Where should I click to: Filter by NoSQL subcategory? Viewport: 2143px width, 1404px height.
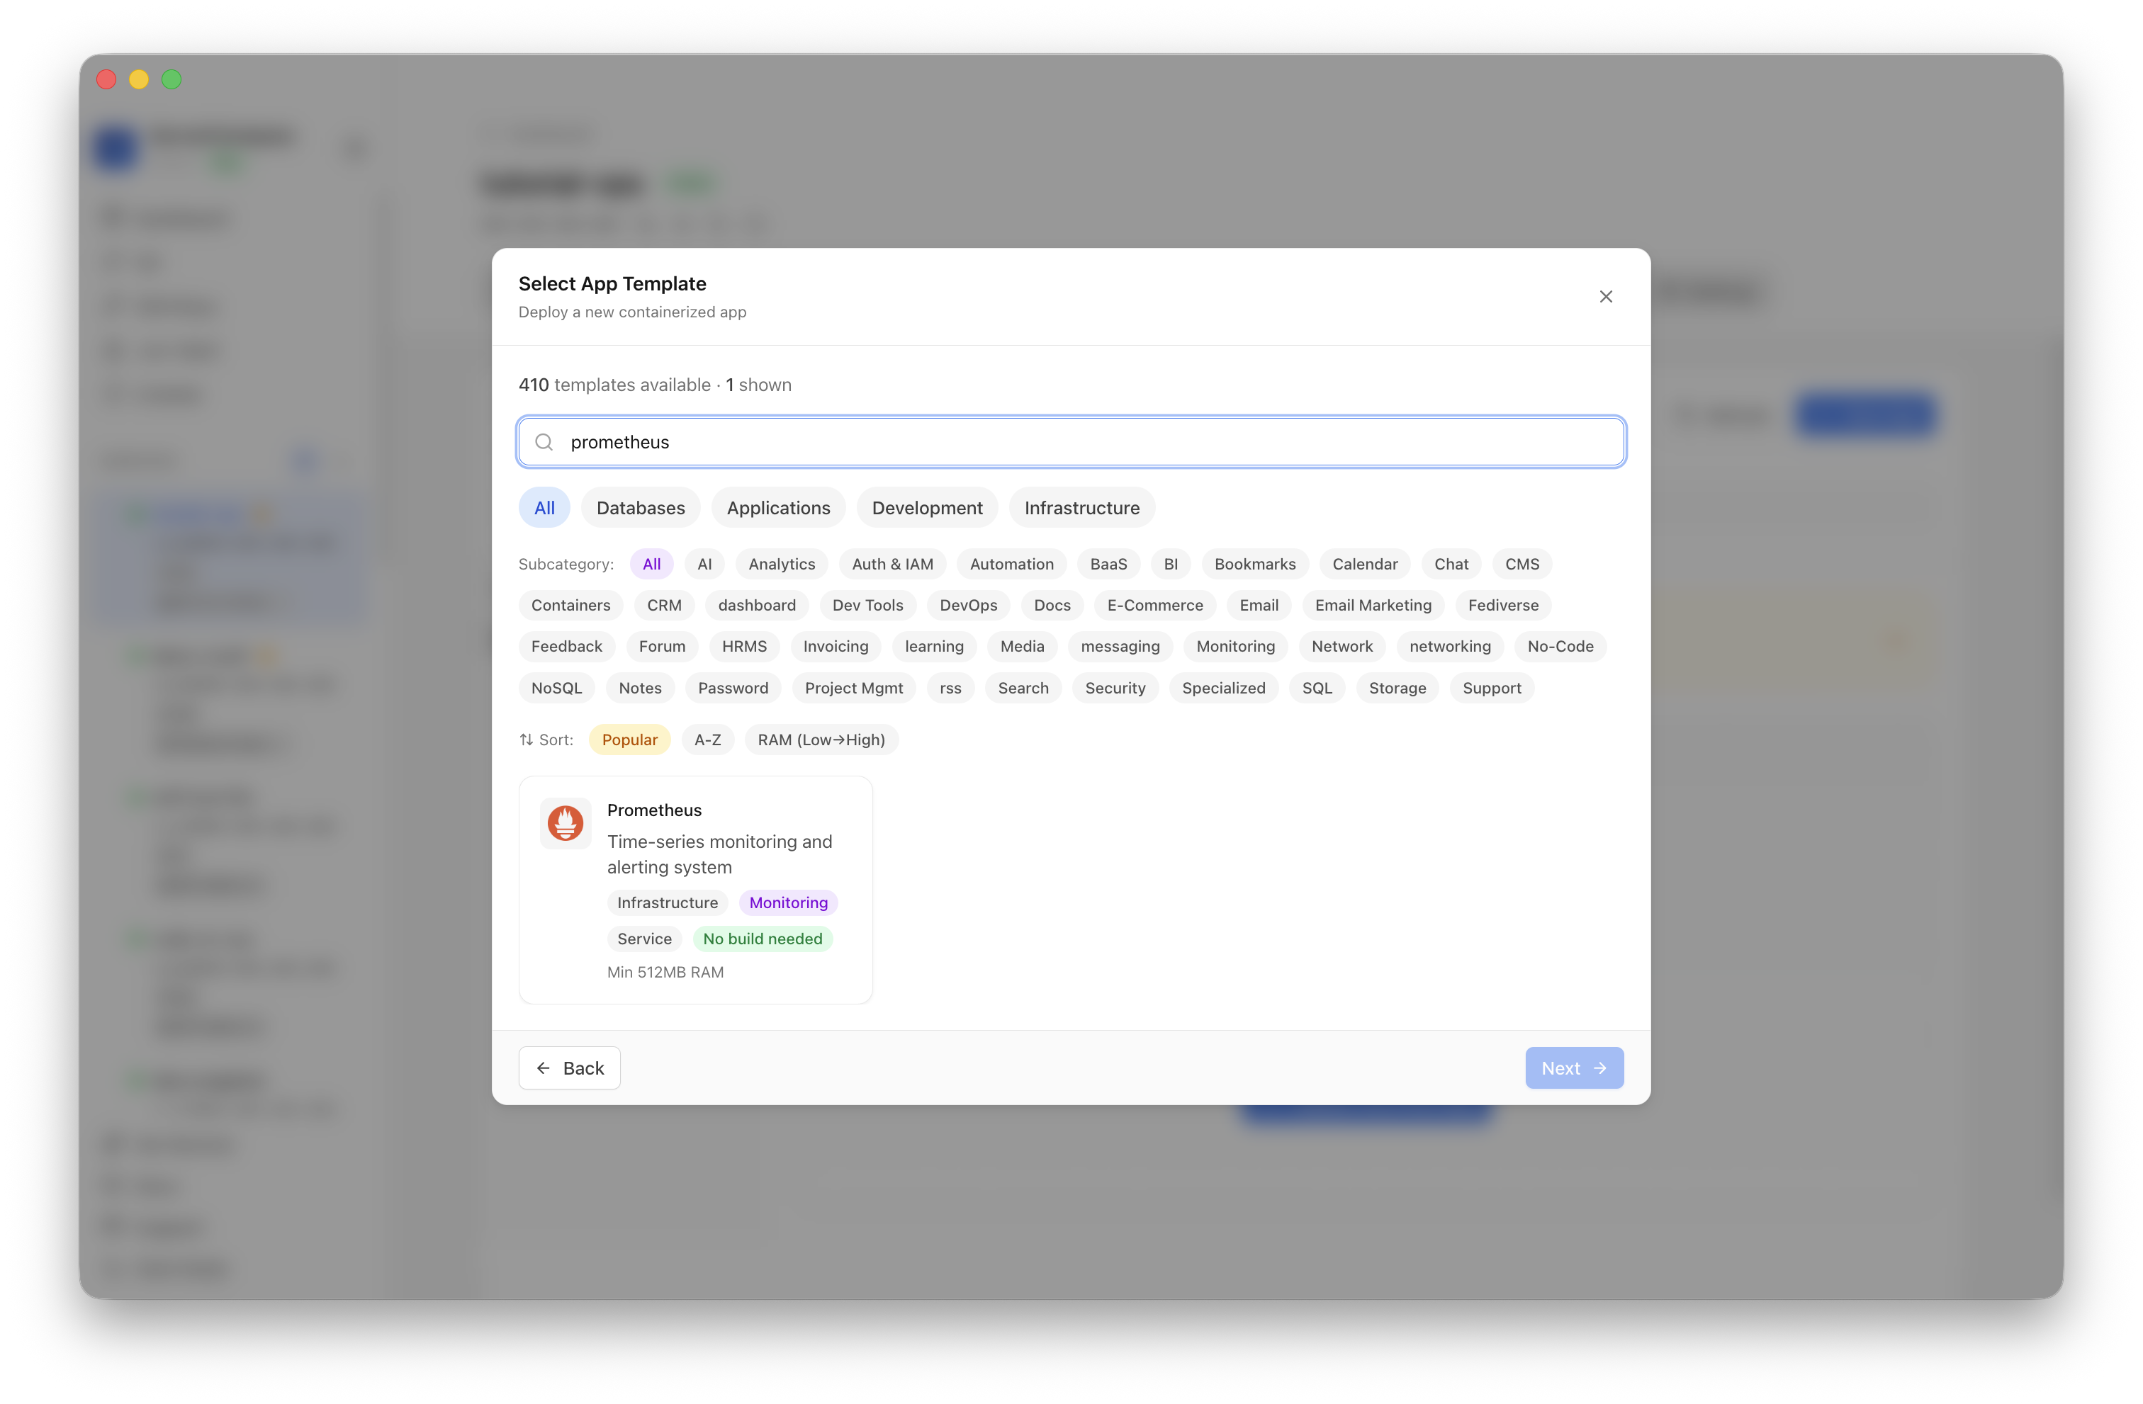(556, 689)
